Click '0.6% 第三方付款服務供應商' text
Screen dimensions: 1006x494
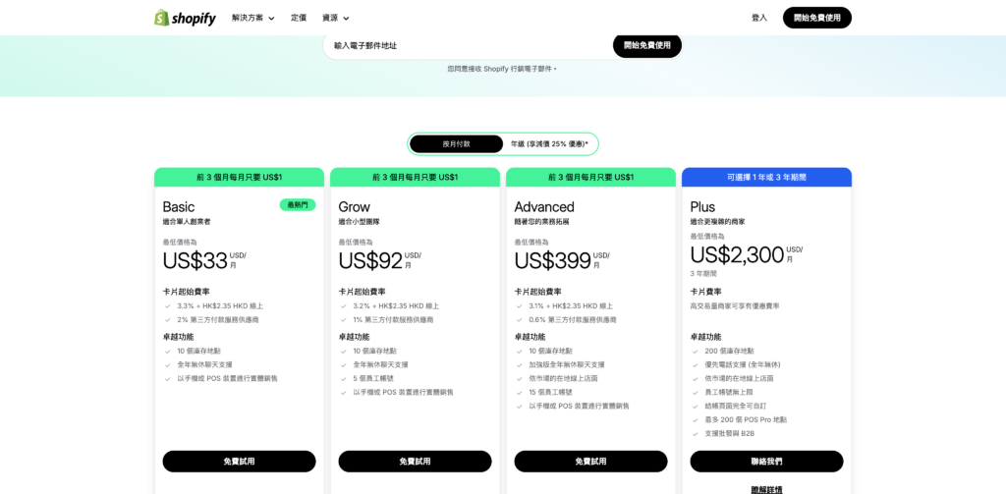click(573, 319)
